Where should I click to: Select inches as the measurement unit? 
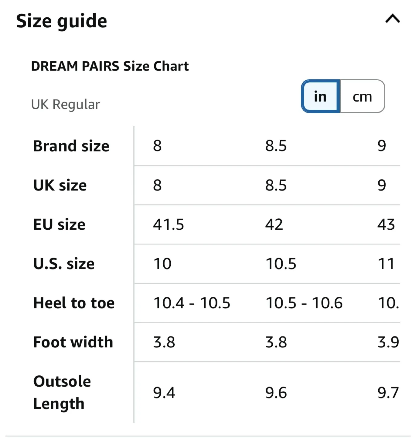tap(320, 96)
